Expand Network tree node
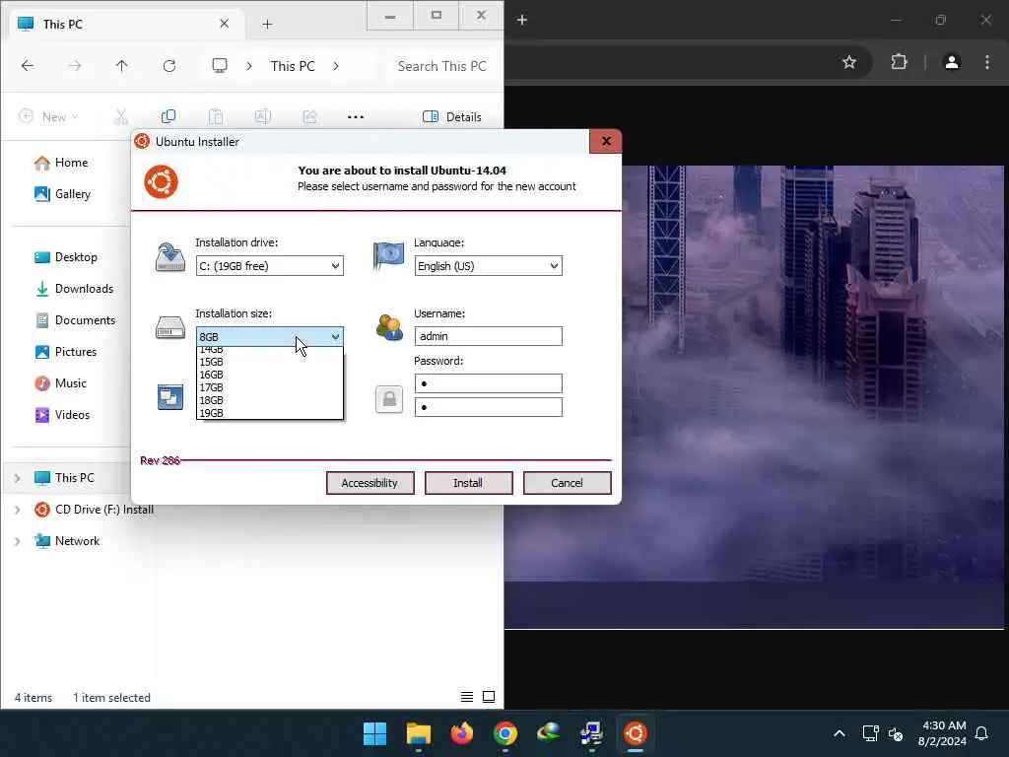The width and height of the screenshot is (1009, 757). click(18, 541)
